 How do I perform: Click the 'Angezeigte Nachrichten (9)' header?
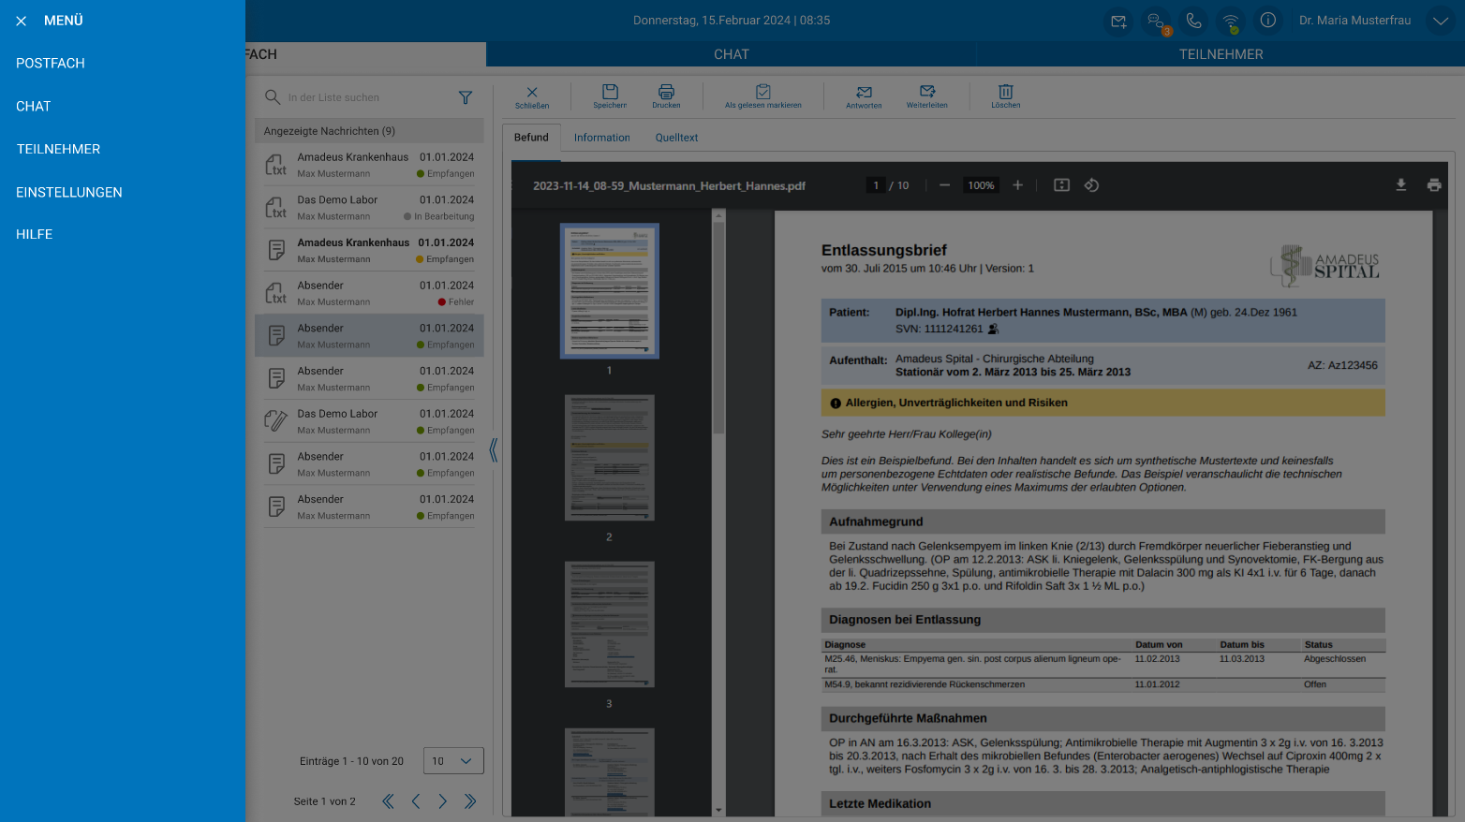pos(369,131)
